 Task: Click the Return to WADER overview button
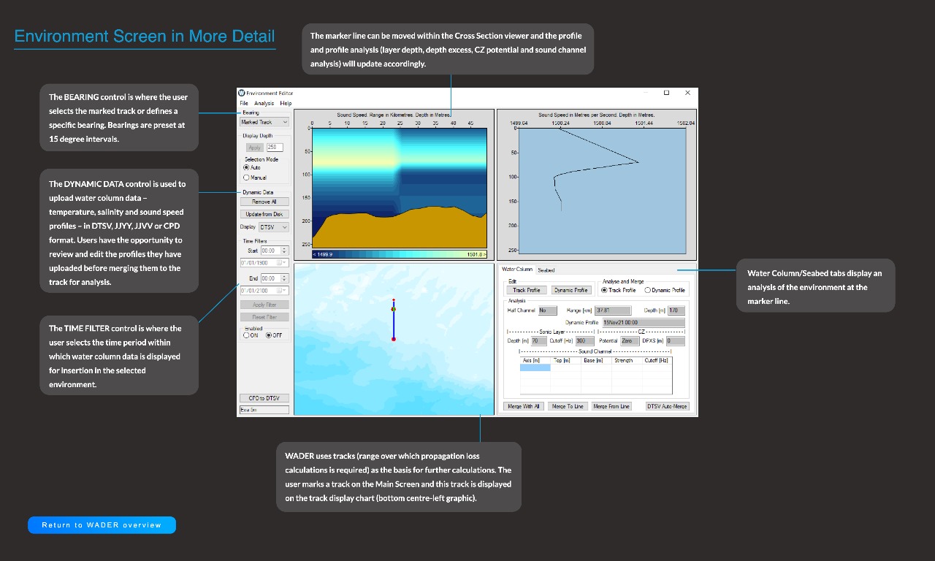click(102, 525)
